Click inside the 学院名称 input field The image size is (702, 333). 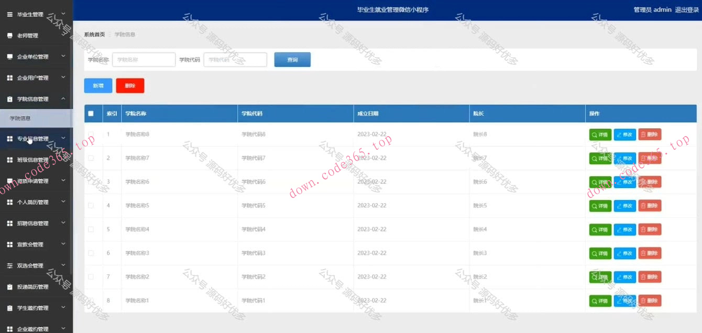143,59
